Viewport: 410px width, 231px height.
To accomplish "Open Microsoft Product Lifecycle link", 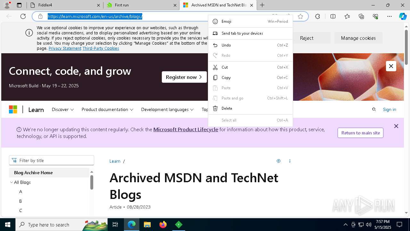I will point(186,130).
